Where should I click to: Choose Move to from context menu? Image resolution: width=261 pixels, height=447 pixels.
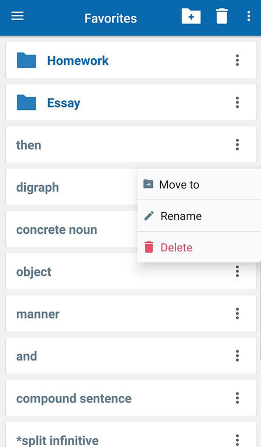[179, 185]
